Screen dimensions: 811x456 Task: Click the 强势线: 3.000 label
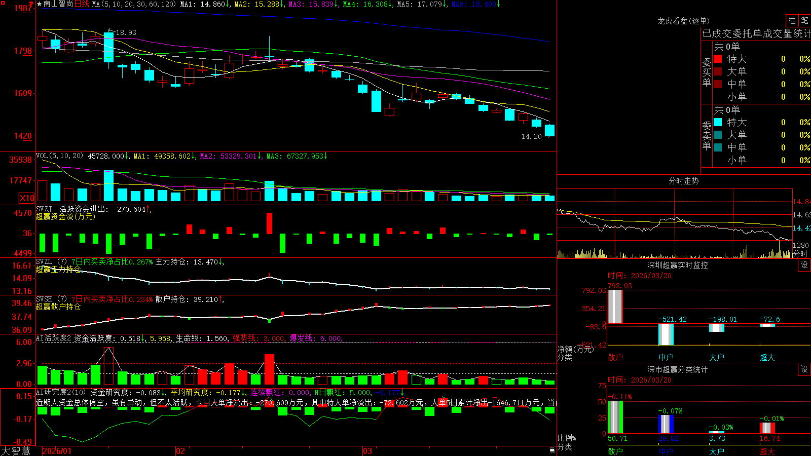point(259,338)
